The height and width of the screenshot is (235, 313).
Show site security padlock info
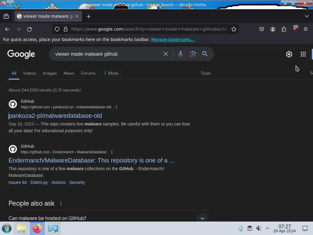pyautogui.click(x=66, y=29)
